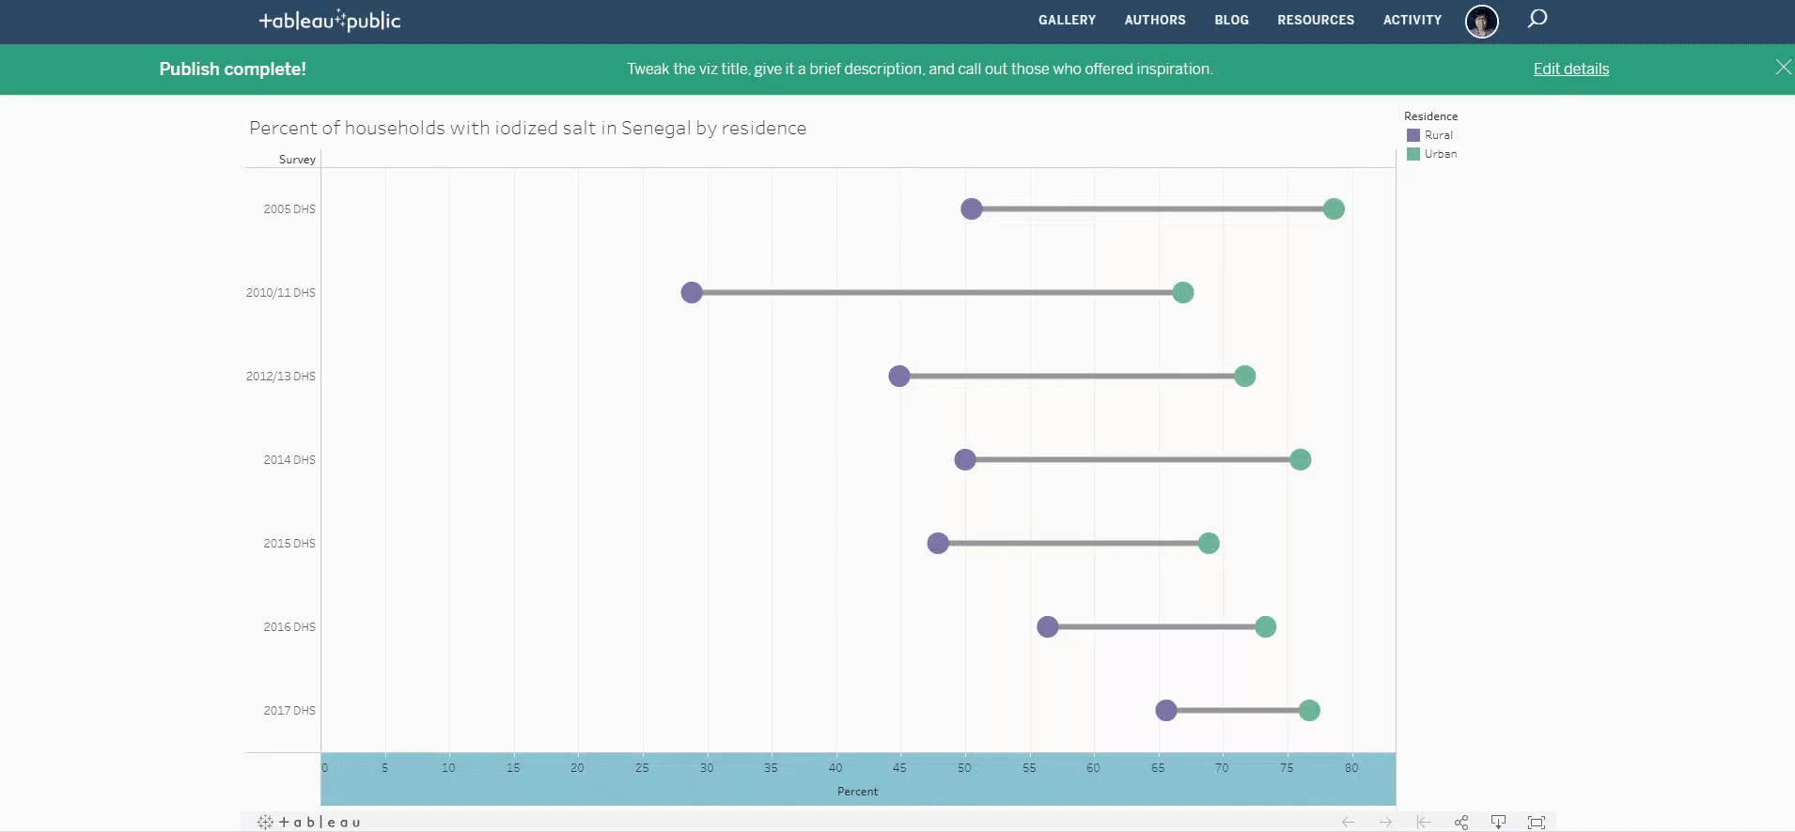Select the Urban green legend swatch
The width and height of the screenshot is (1795, 832).
(x=1413, y=154)
